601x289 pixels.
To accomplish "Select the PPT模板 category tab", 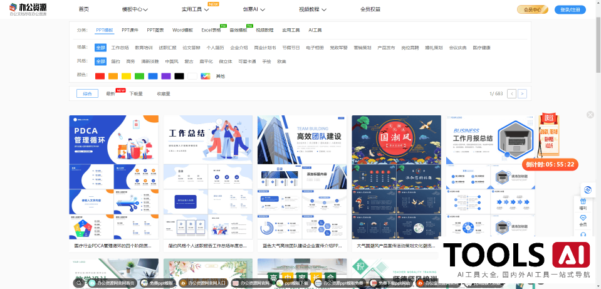I will coord(105,30).
